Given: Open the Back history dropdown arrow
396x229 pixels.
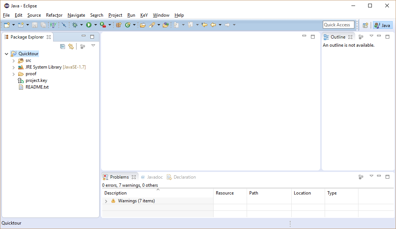Looking at the screenshot, I should [x=220, y=25].
